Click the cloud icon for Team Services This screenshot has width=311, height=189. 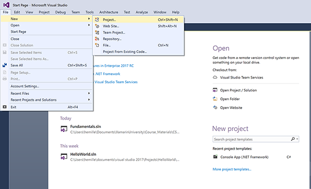click(215, 77)
